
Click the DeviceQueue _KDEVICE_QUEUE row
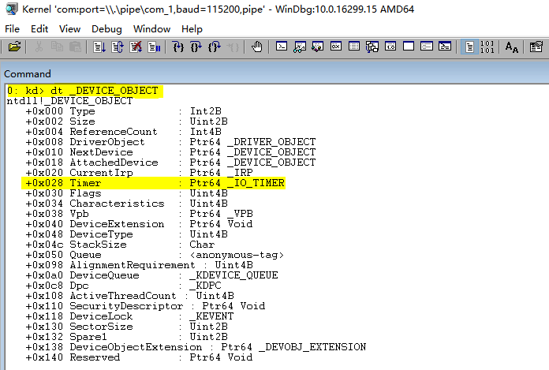151,275
